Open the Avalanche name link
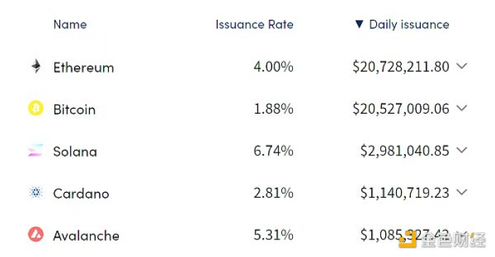Image resolution: width=495 pixels, height=257 pixels. coord(86,236)
